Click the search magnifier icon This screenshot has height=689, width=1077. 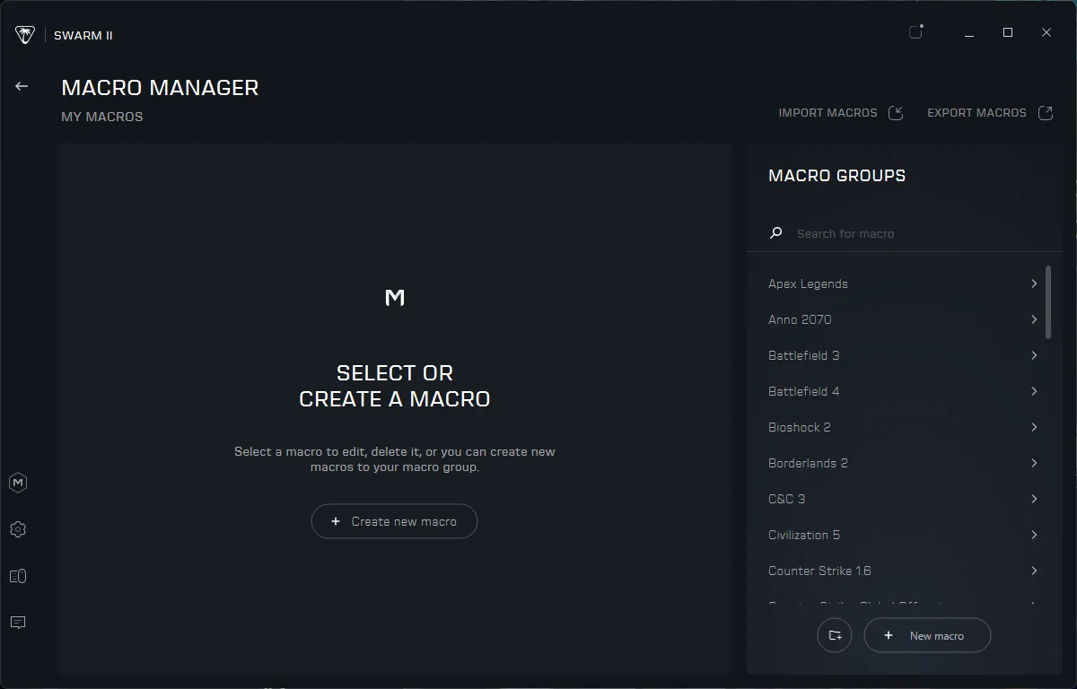click(x=776, y=233)
